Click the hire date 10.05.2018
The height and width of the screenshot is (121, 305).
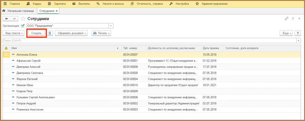[209, 55]
